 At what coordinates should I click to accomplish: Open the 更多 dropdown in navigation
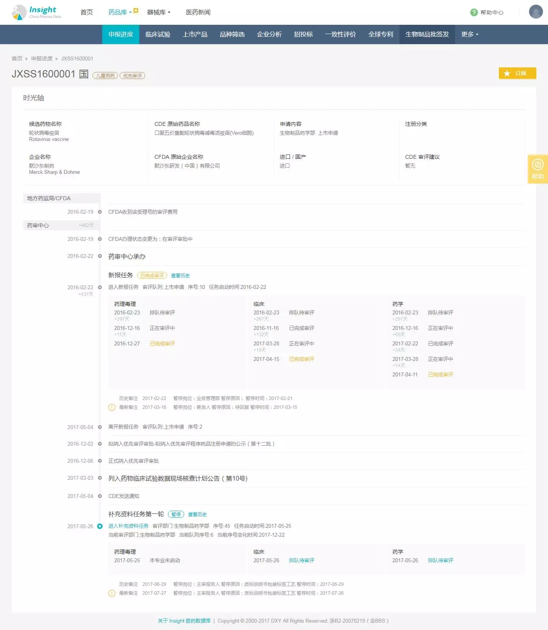(x=469, y=34)
